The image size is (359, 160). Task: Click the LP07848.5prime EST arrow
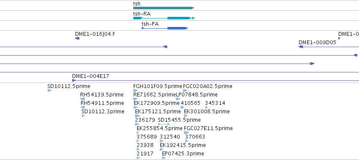(178, 99)
